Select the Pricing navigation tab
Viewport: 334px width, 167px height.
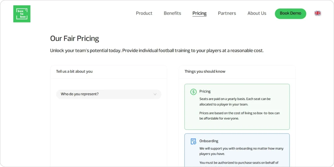tap(199, 13)
